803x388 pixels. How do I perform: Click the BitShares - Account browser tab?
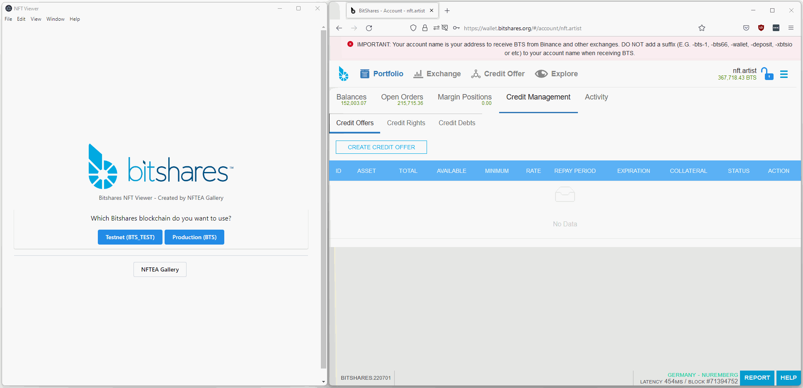(x=391, y=11)
